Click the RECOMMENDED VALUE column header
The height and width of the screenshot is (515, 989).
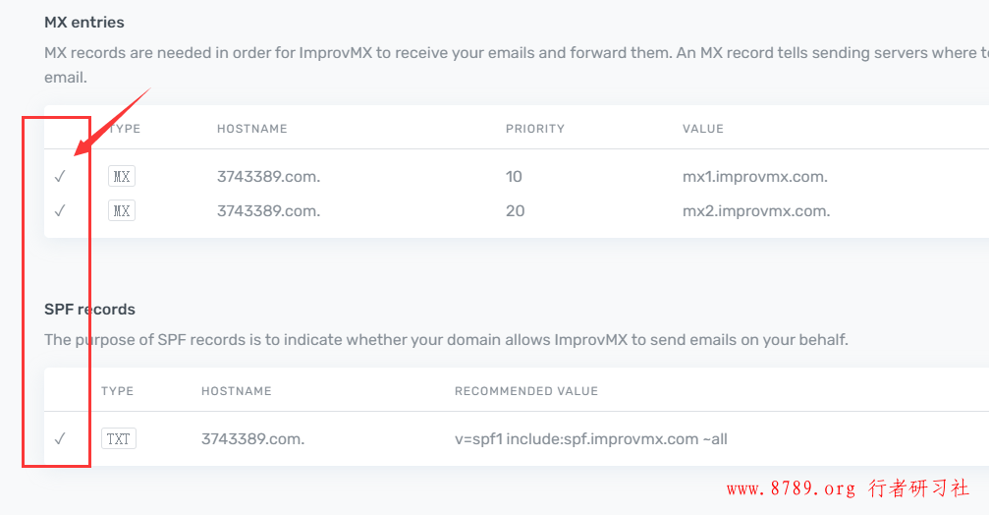526,391
